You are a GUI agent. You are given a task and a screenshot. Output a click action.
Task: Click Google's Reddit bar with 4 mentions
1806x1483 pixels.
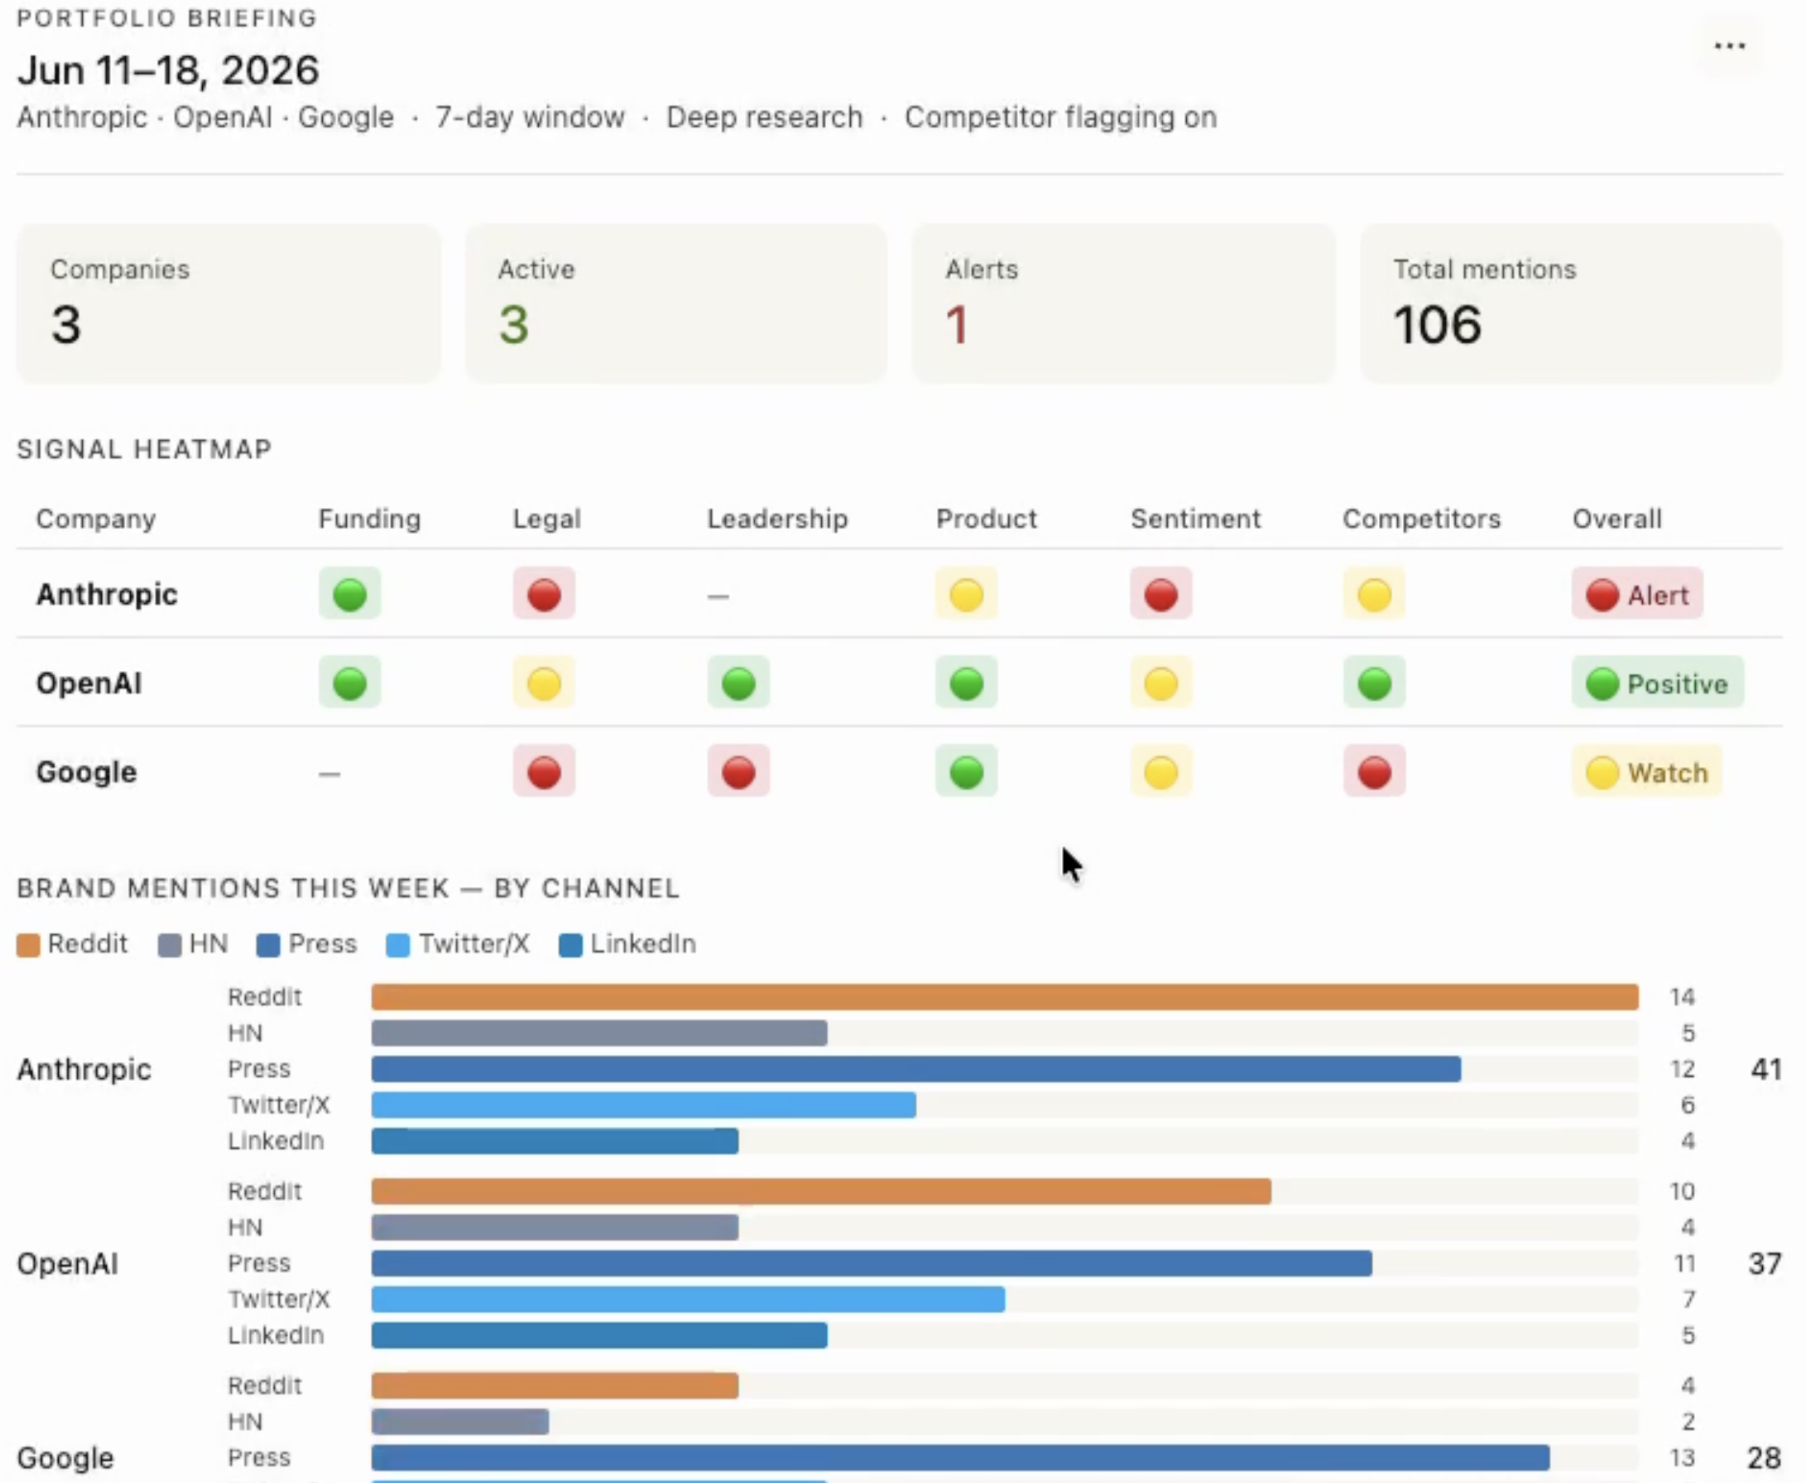click(x=555, y=1385)
